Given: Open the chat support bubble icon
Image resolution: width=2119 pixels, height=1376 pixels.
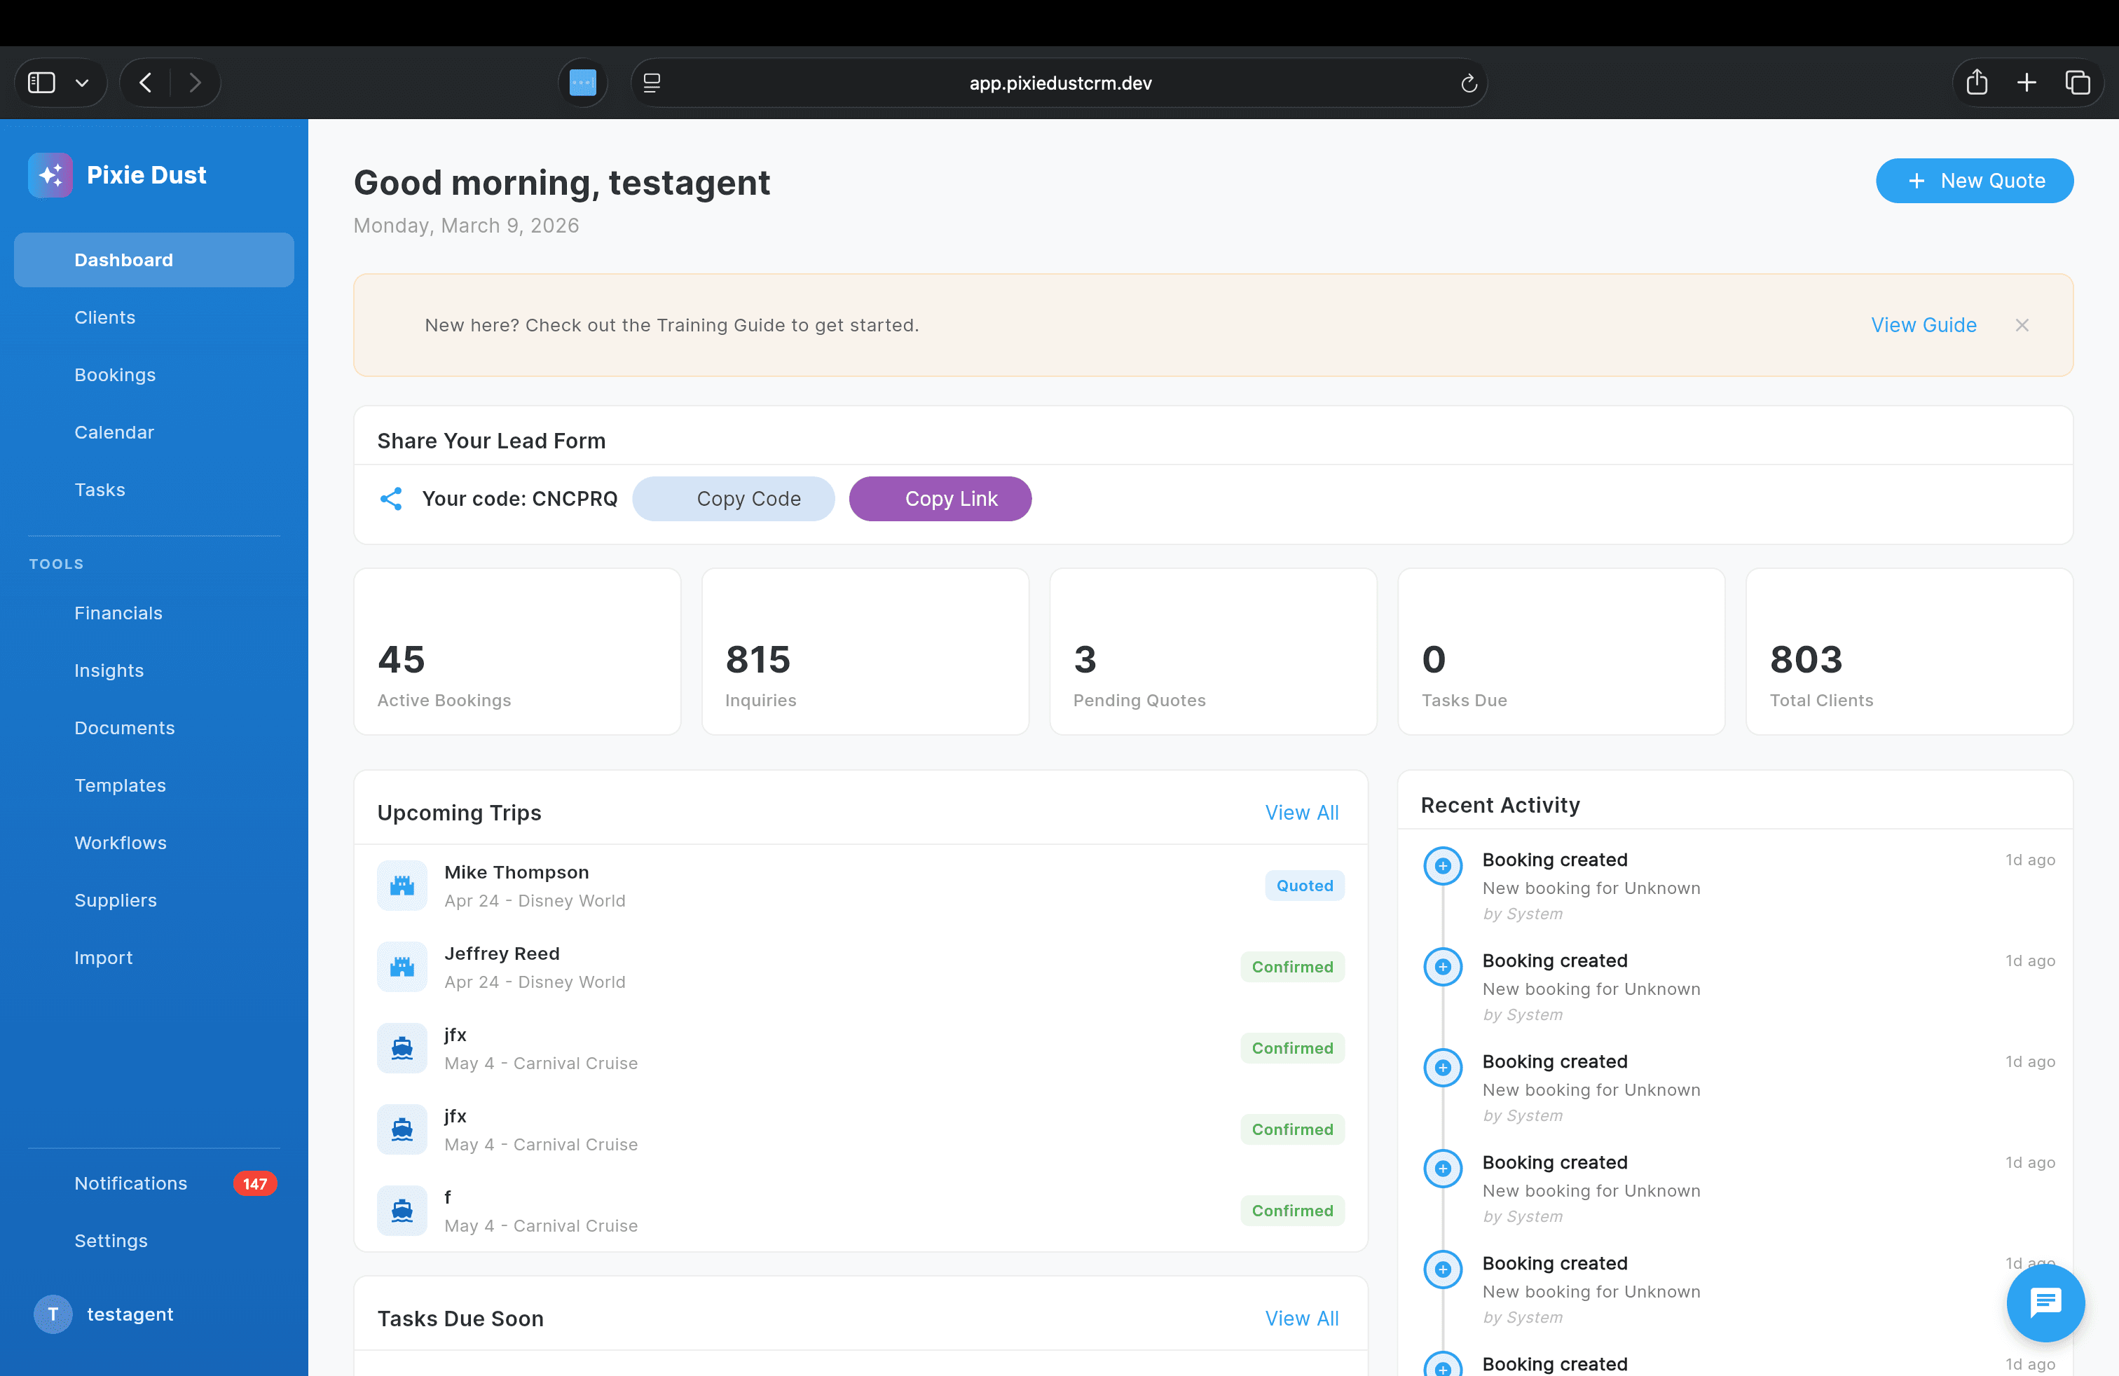Looking at the screenshot, I should click(2045, 1302).
